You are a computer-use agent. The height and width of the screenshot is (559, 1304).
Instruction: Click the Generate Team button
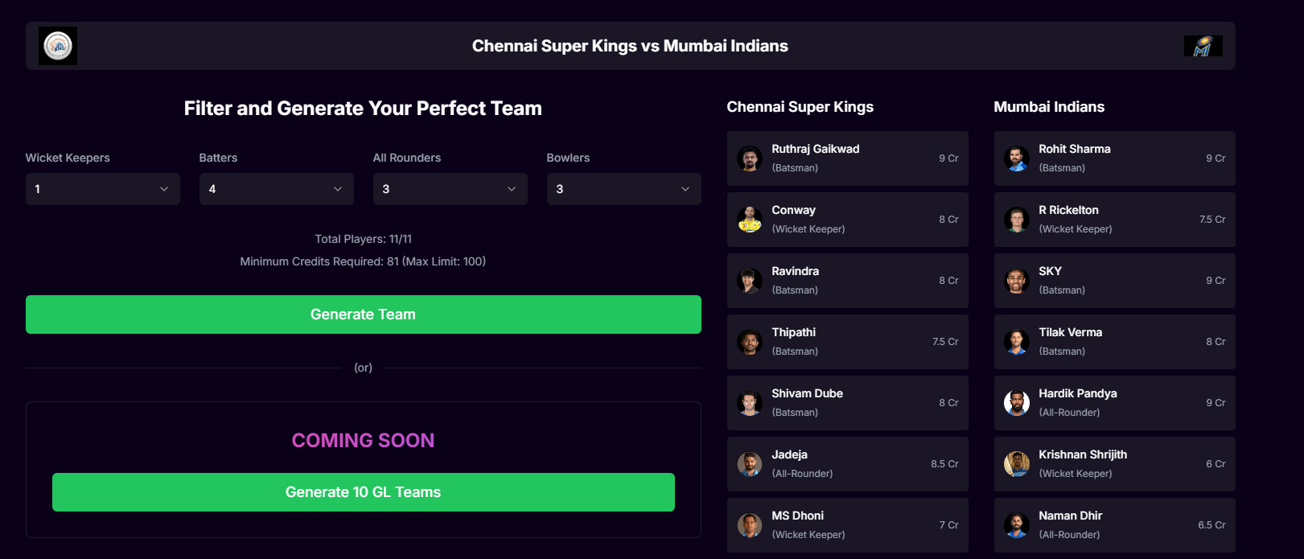click(364, 314)
